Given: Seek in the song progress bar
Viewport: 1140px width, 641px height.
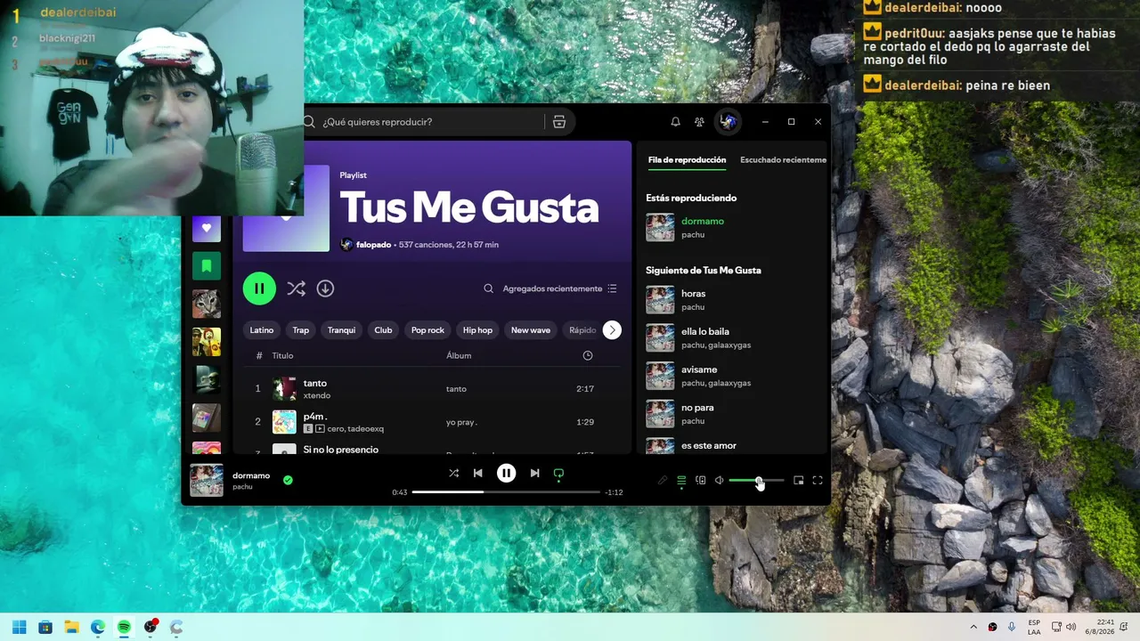Looking at the screenshot, I should pyautogui.click(x=506, y=492).
